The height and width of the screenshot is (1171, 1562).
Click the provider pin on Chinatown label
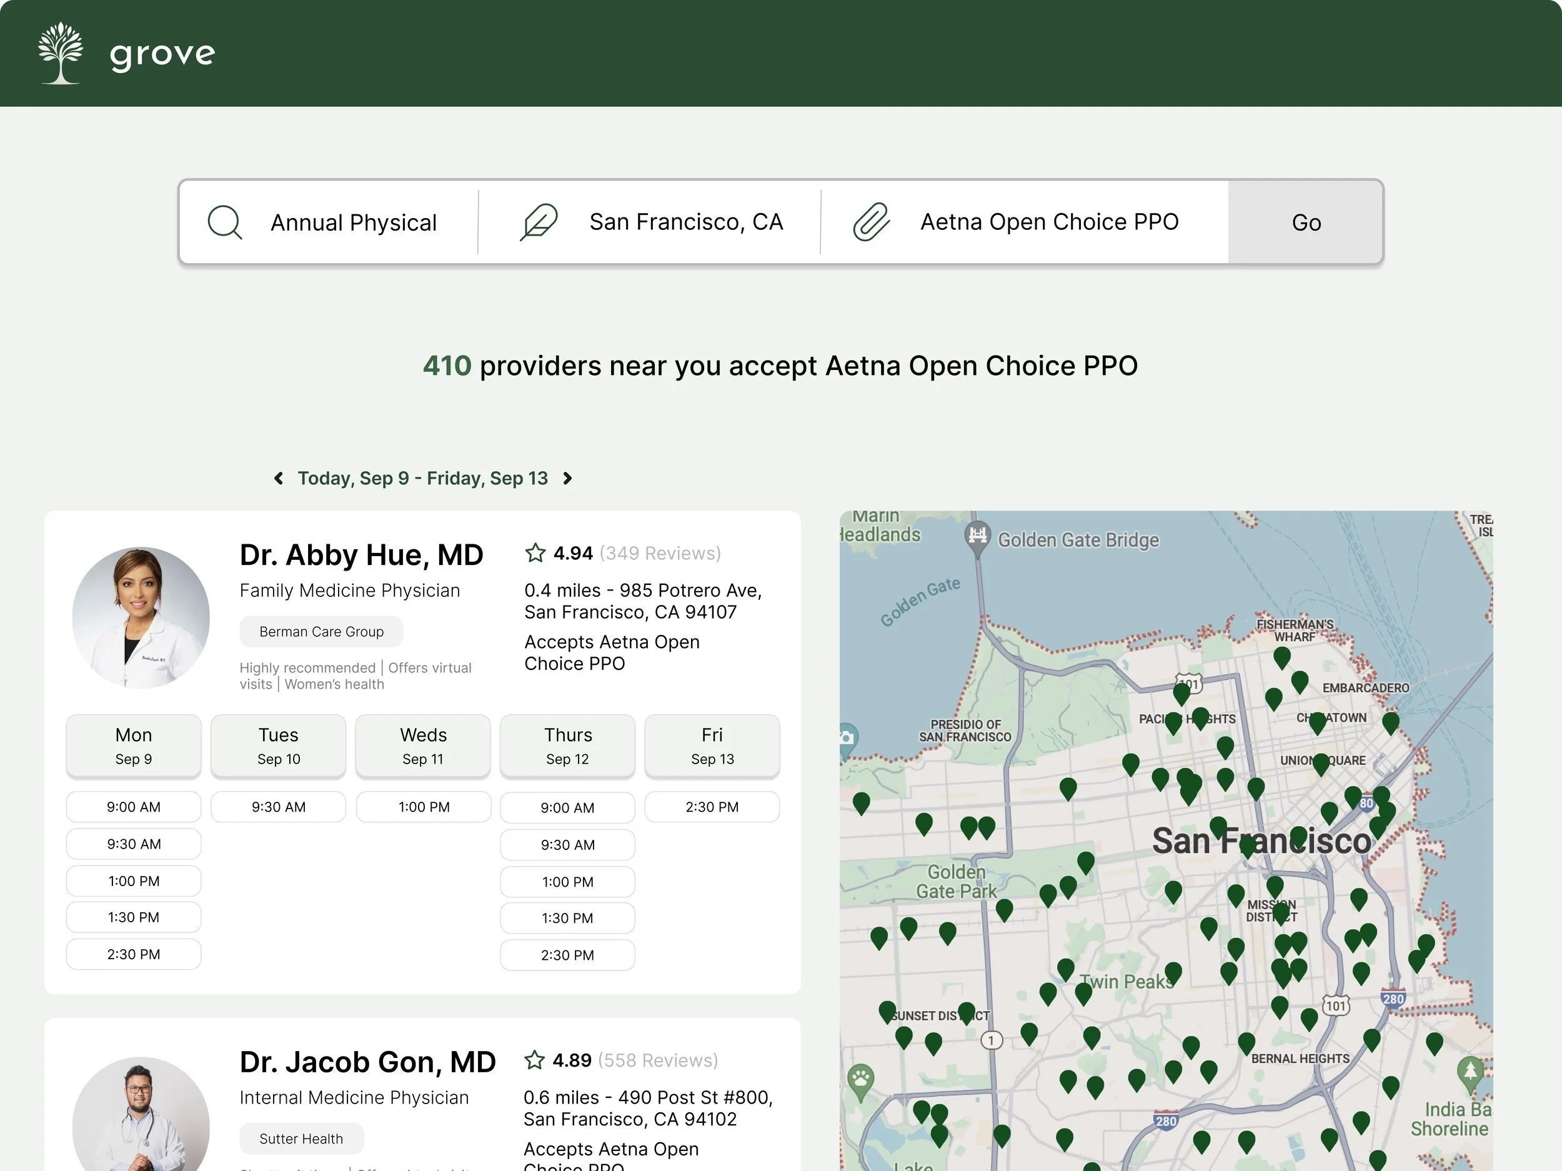(1317, 722)
